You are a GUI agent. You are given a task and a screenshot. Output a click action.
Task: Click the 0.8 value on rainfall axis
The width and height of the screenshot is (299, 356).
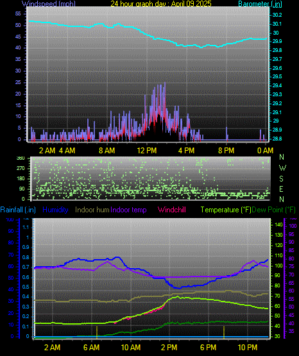point(26,257)
